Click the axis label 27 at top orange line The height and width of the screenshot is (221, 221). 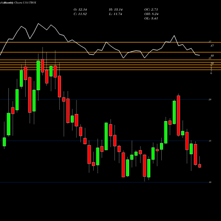[210, 42]
